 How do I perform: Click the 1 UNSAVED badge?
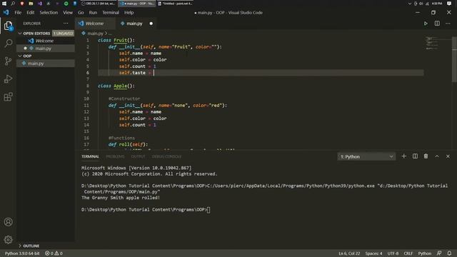coord(63,34)
